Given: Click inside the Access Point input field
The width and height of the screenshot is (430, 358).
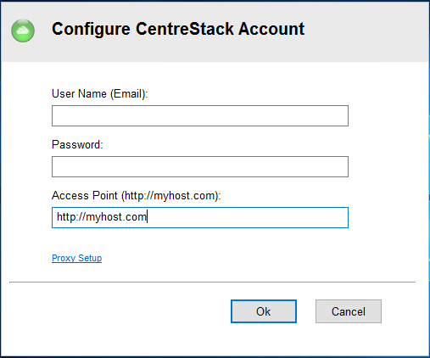Looking at the screenshot, I should coord(200,217).
